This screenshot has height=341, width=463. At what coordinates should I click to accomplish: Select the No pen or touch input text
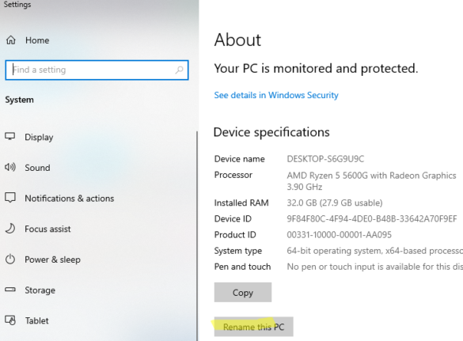click(x=374, y=267)
